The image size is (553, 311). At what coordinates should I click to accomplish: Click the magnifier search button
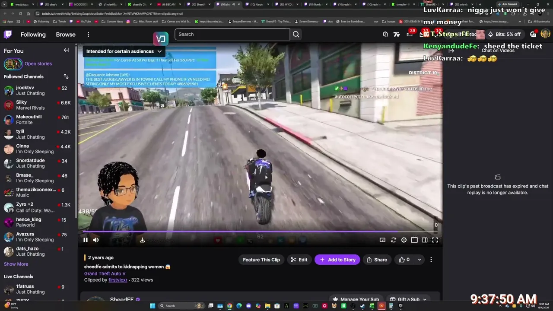(x=296, y=34)
